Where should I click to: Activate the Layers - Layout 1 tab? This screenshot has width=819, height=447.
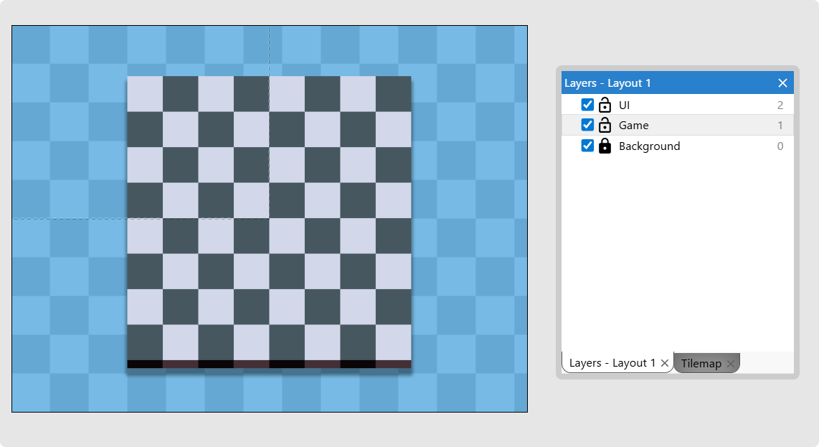612,363
